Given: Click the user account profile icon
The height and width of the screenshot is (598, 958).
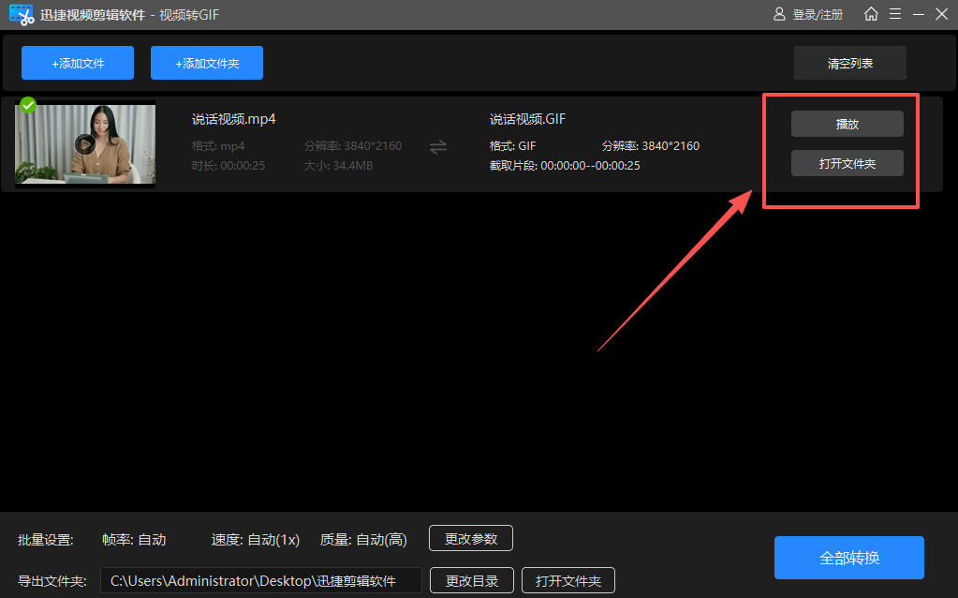Looking at the screenshot, I should [x=779, y=14].
